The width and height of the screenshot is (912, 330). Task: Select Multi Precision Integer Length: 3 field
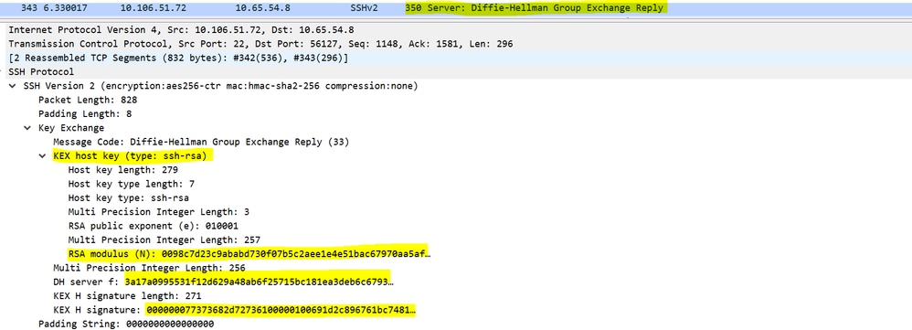point(159,212)
